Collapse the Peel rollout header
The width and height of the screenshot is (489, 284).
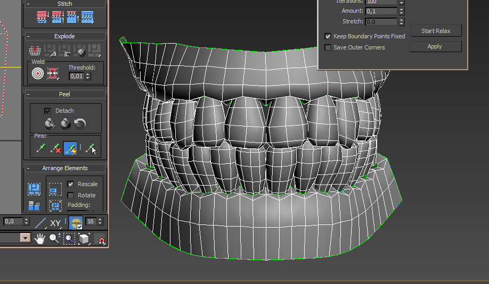64,94
